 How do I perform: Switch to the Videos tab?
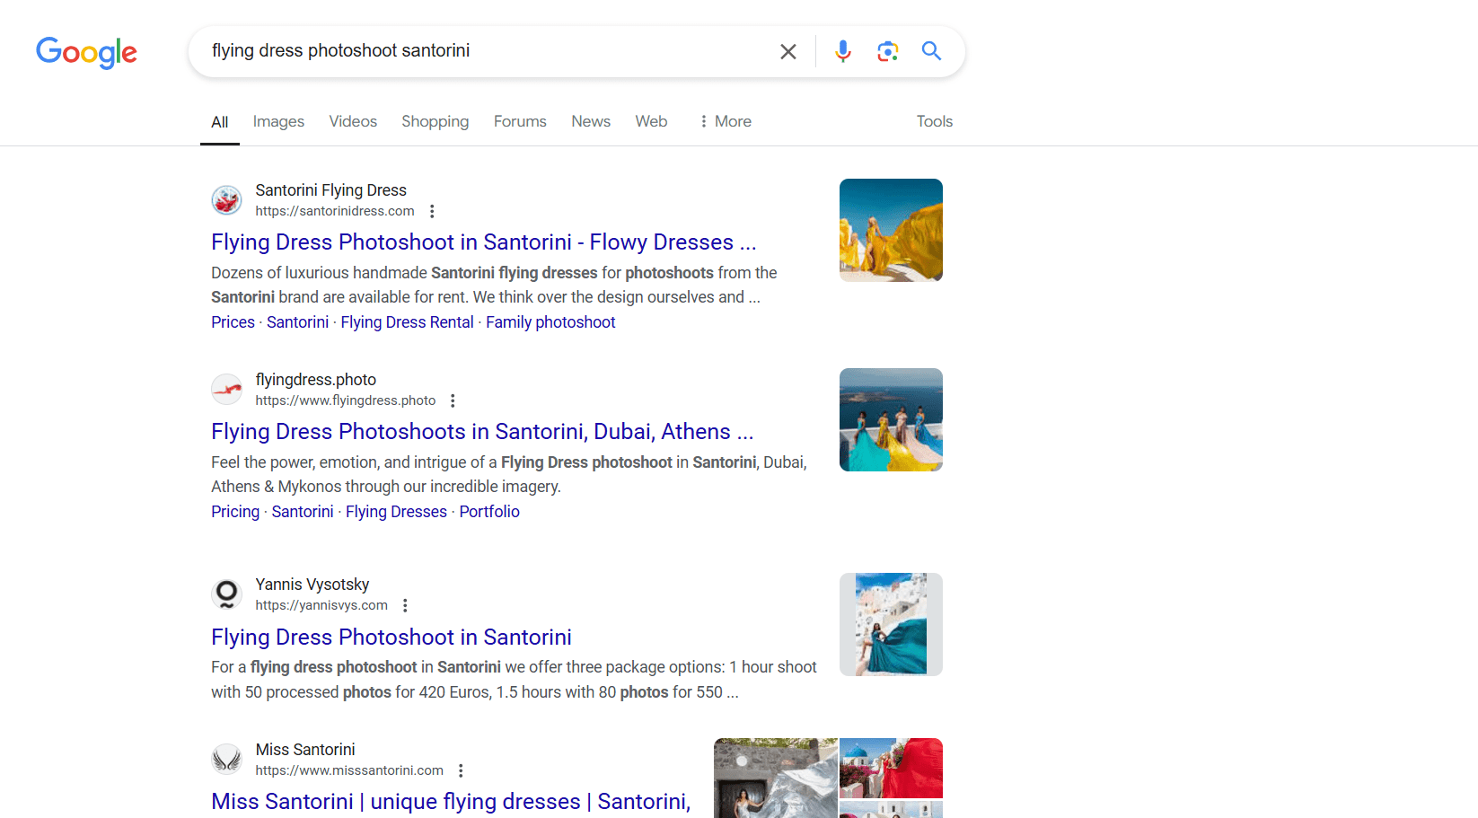pyautogui.click(x=353, y=121)
